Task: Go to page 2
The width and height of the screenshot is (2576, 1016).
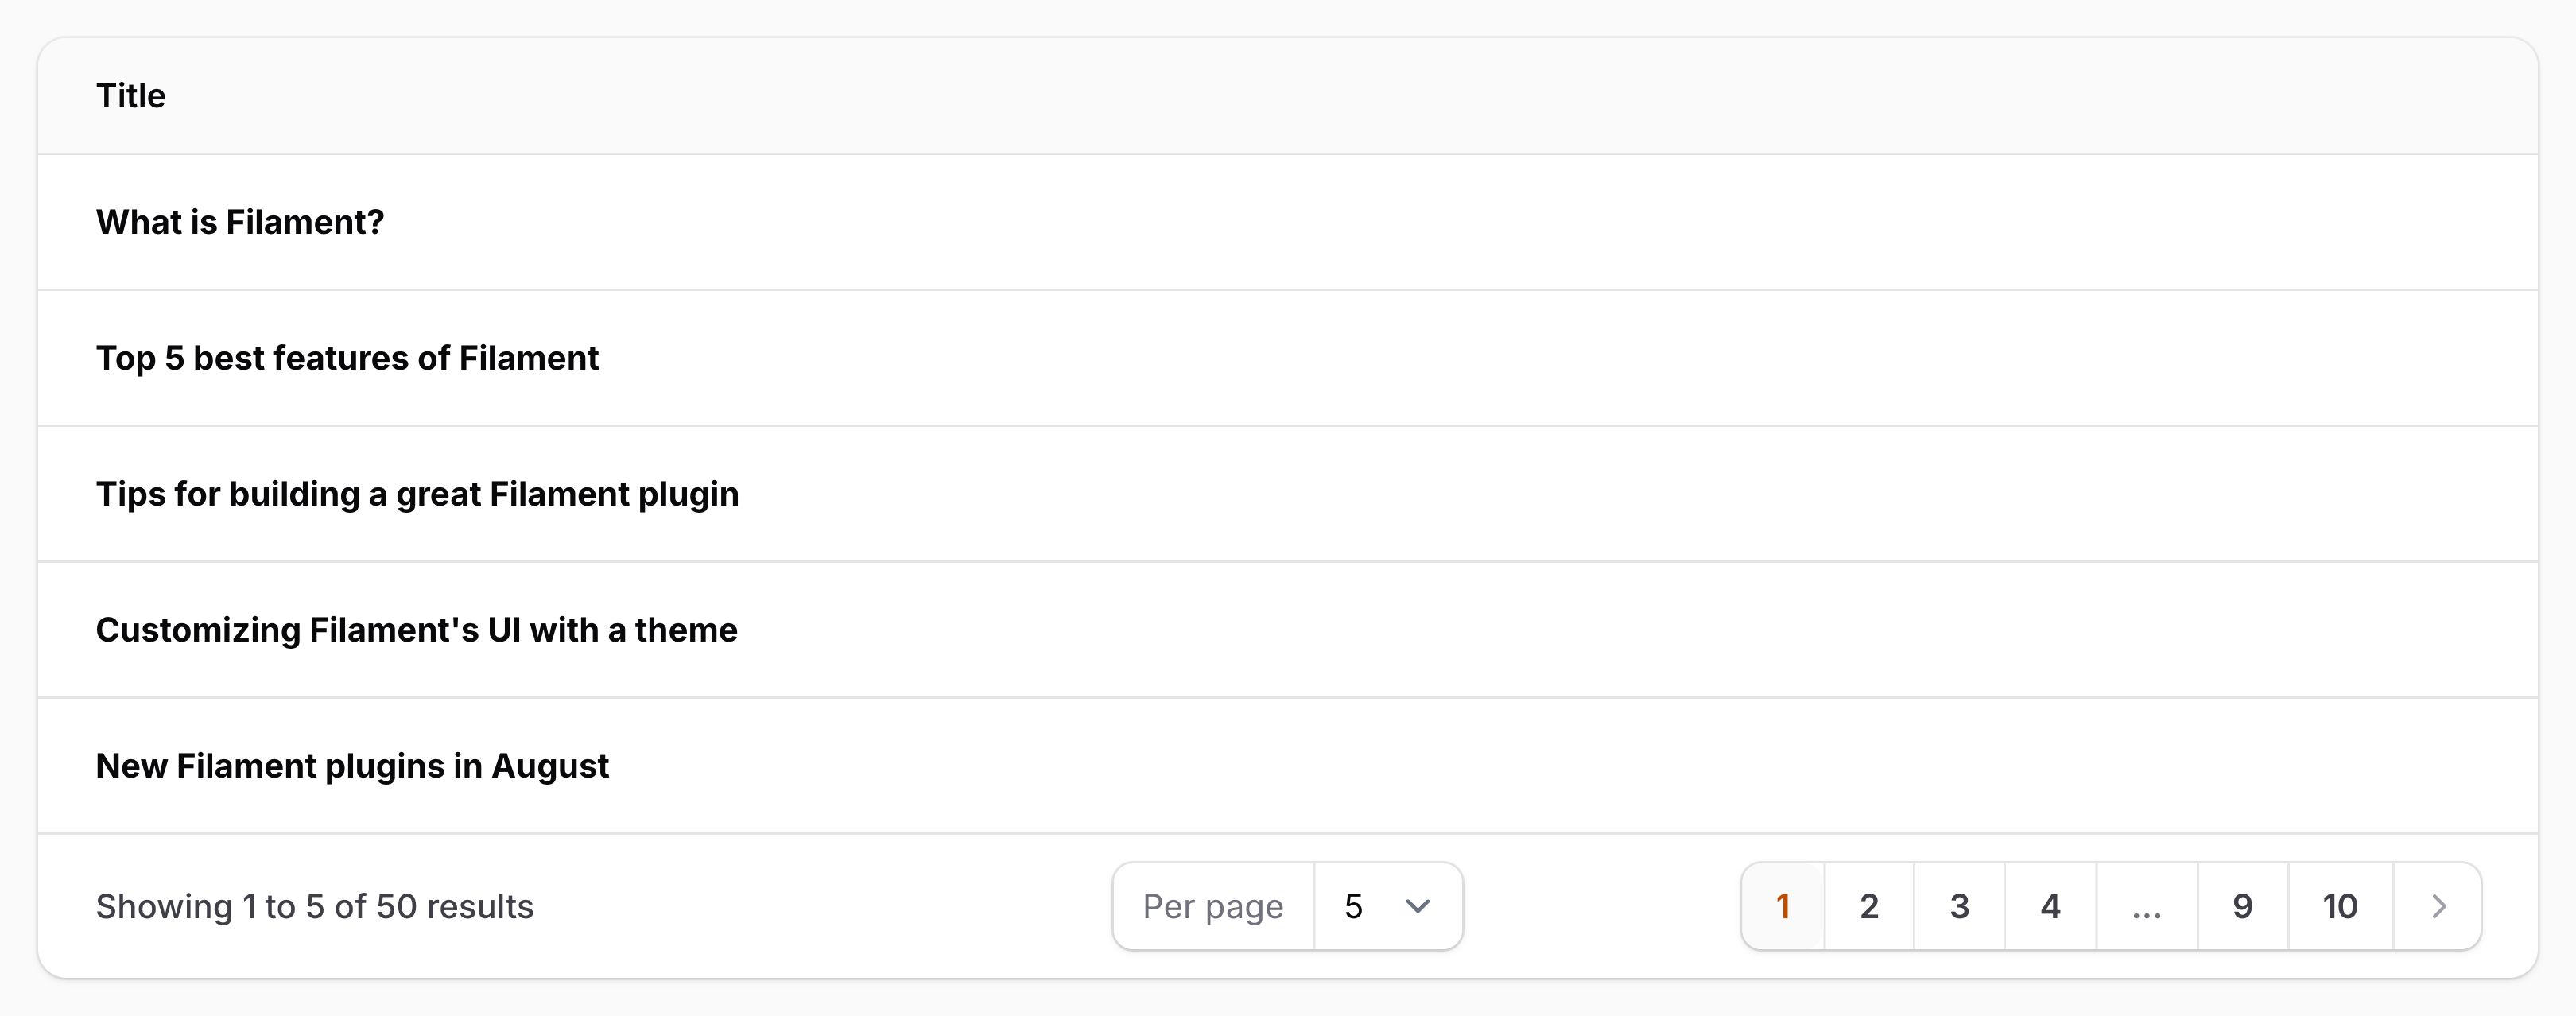Action: (x=1869, y=906)
